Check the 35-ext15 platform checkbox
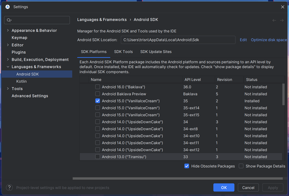Screen dimensions: 289x196 (x=97, y=115)
